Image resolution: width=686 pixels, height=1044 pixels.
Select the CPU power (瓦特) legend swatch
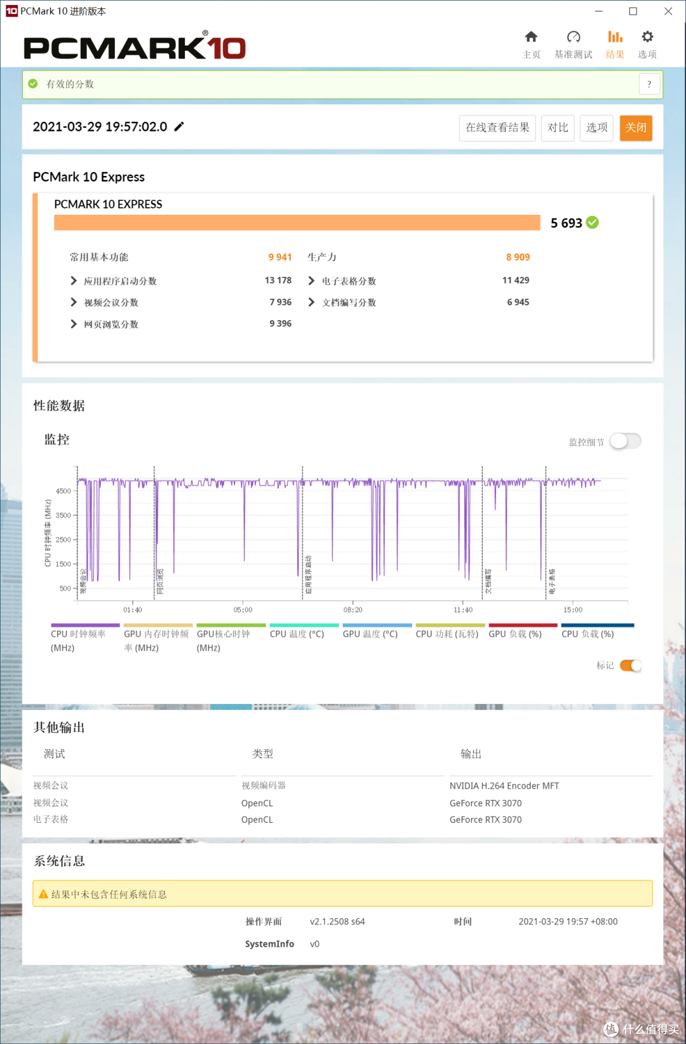450,625
